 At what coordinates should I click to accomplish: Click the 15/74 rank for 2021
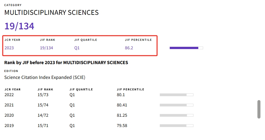tap(43, 105)
